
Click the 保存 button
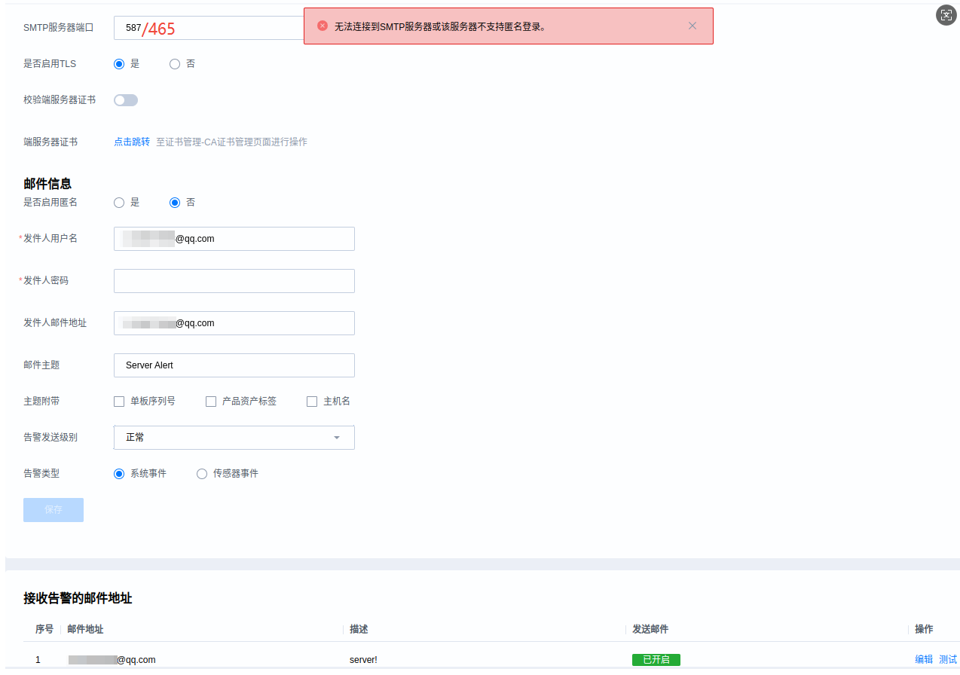[x=54, y=510]
